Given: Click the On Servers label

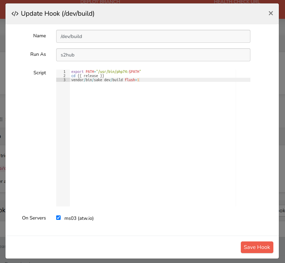Looking at the screenshot, I should (34, 218).
